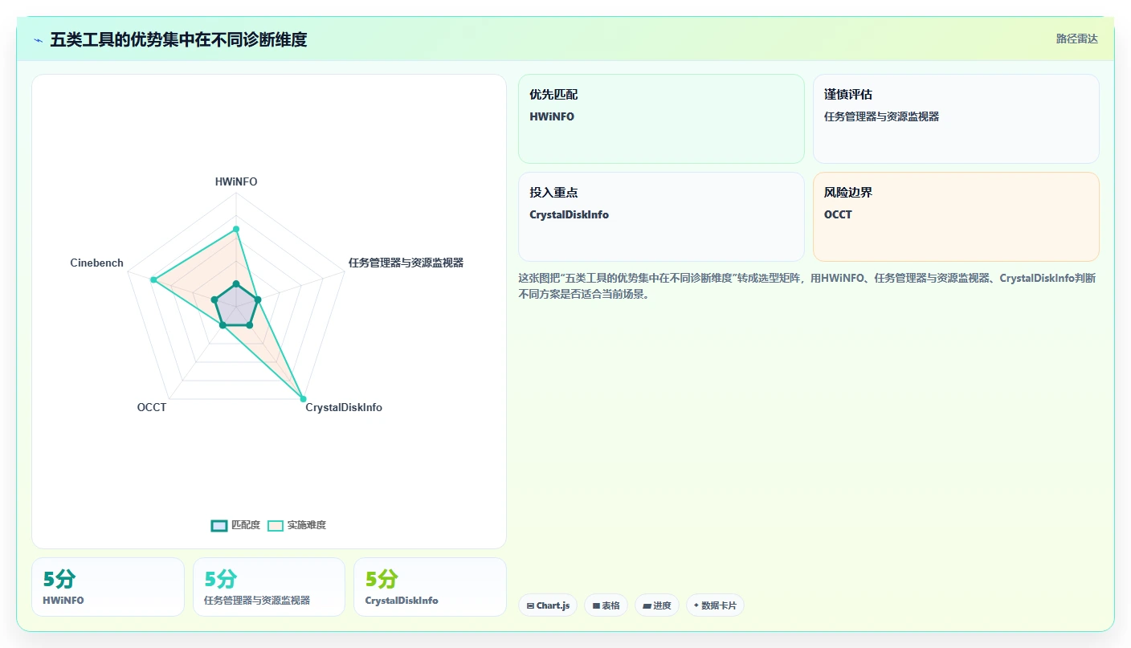Select the 数据卡片 tag
The height and width of the screenshot is (648, 1131).
[715, 605]
